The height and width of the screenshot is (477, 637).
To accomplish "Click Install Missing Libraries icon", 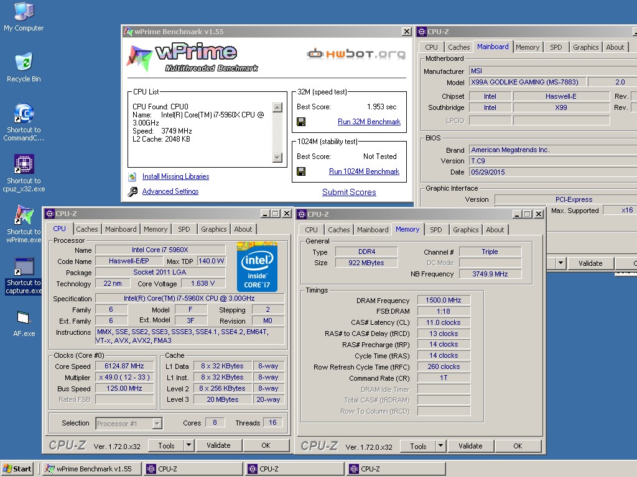I will [133, 176].
